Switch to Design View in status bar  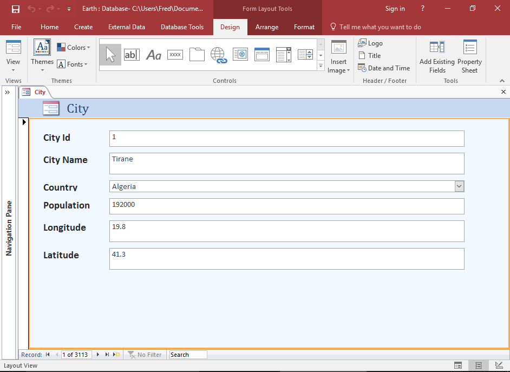click(x=498, y=366)
